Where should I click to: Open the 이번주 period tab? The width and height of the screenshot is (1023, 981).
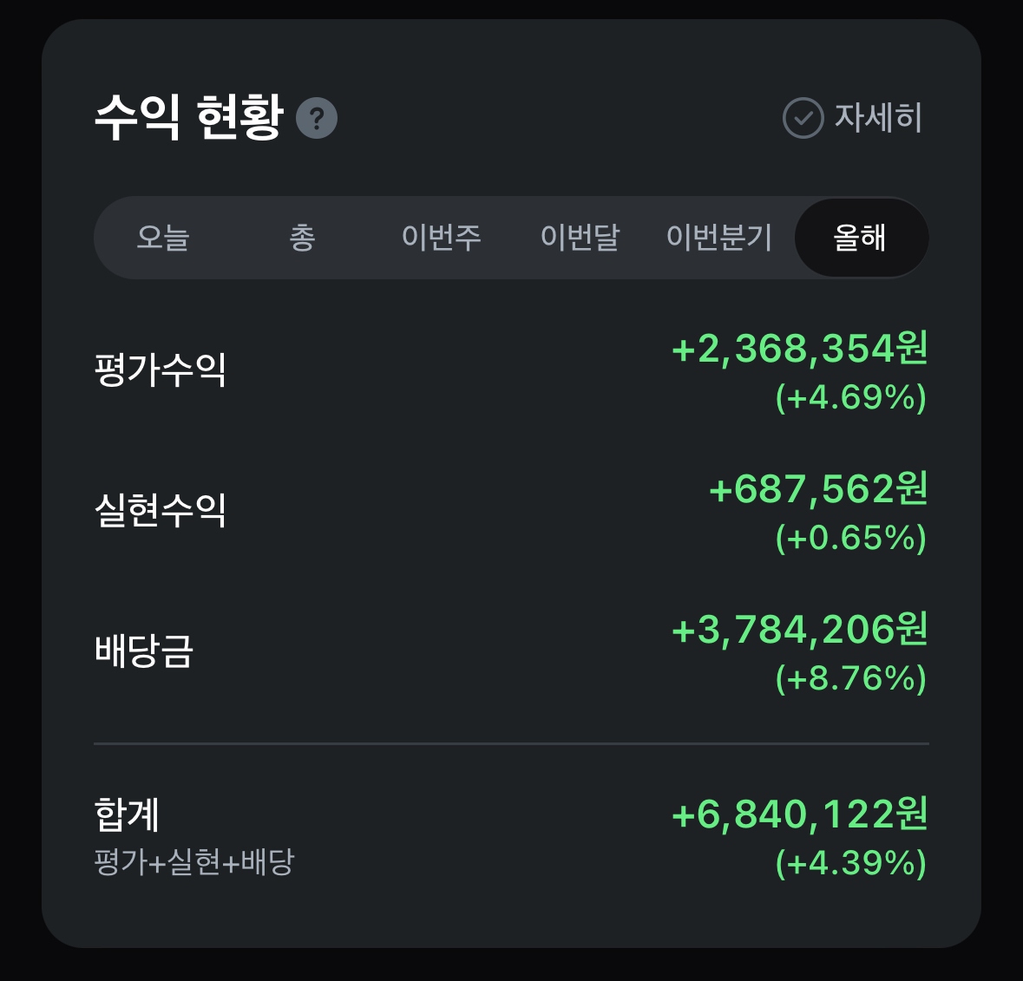(x=441, y=237)
